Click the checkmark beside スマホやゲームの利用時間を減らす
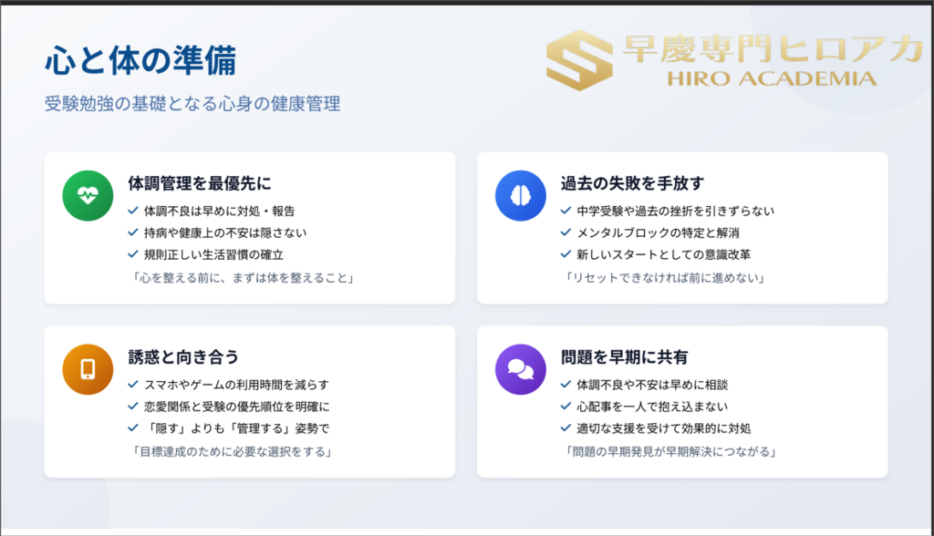This screenshot has height=536, width=934. [x=133, y=385]
